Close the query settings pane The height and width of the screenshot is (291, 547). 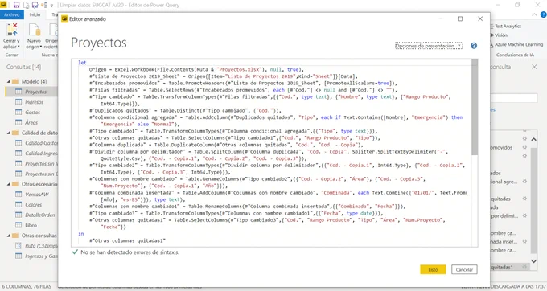coord(534,67)
